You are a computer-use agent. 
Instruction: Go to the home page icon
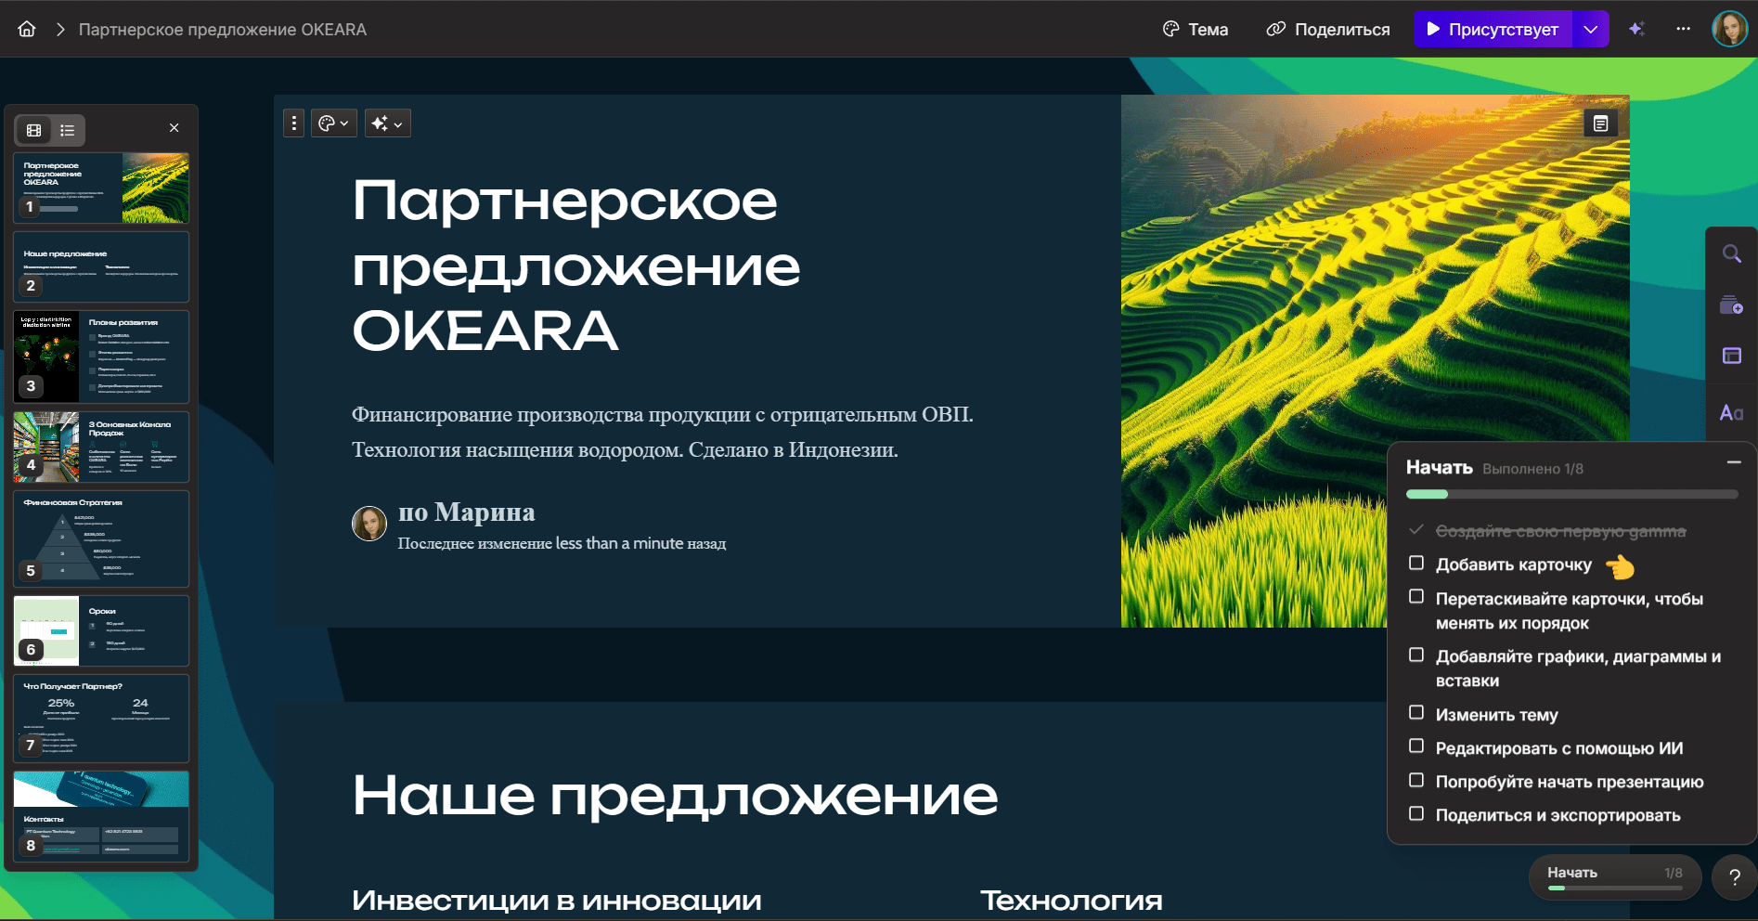[27, 29]
